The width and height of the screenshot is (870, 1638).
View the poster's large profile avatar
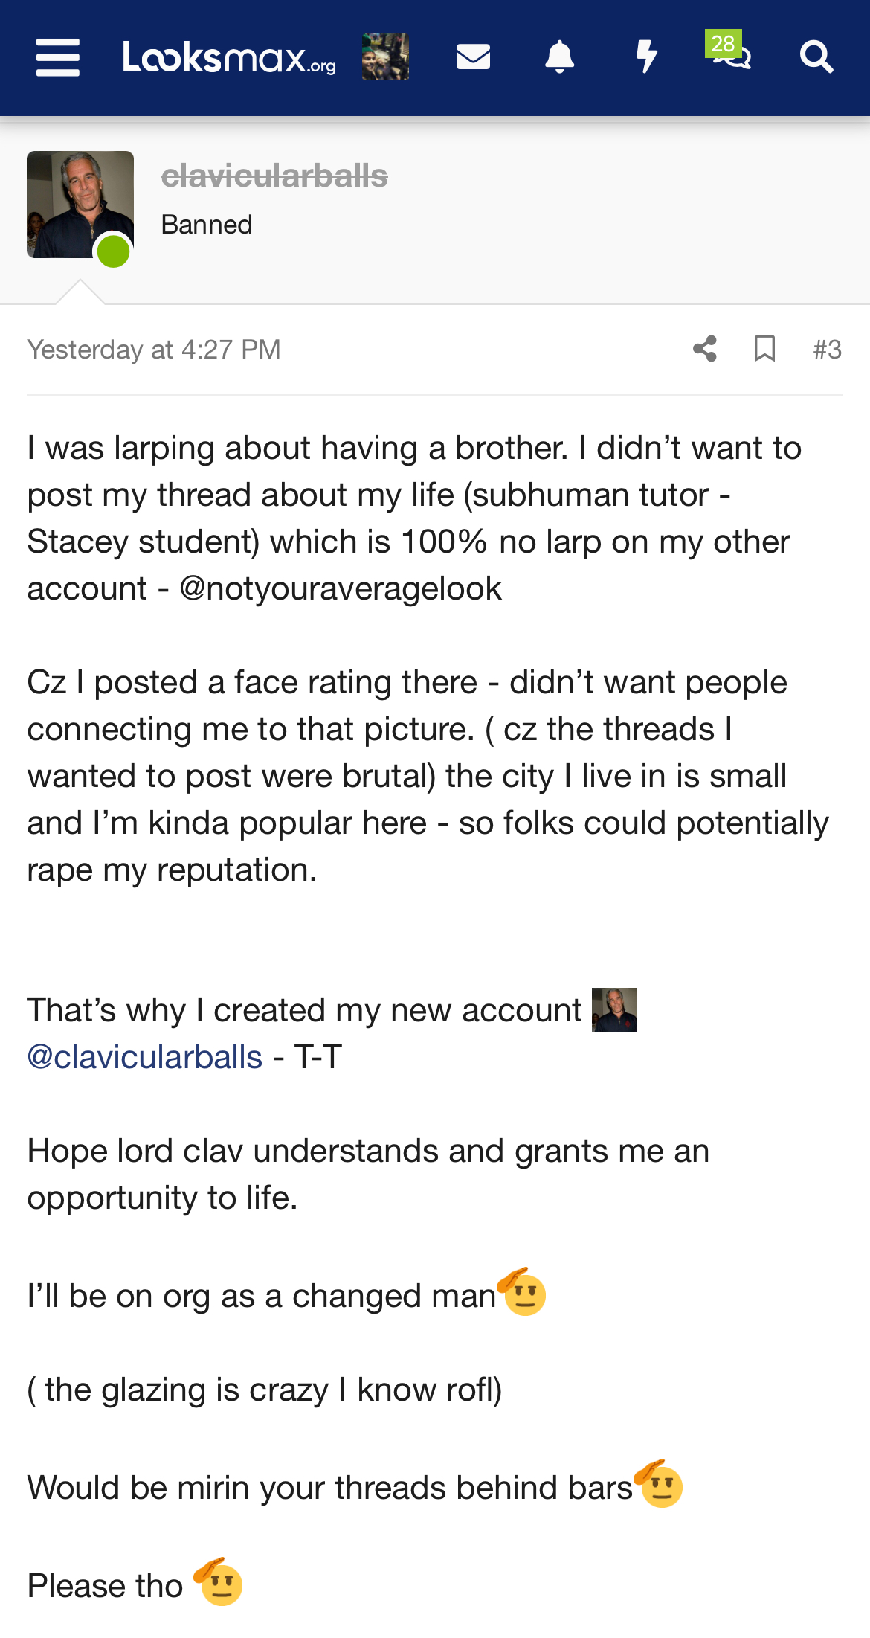pos(80,205)
